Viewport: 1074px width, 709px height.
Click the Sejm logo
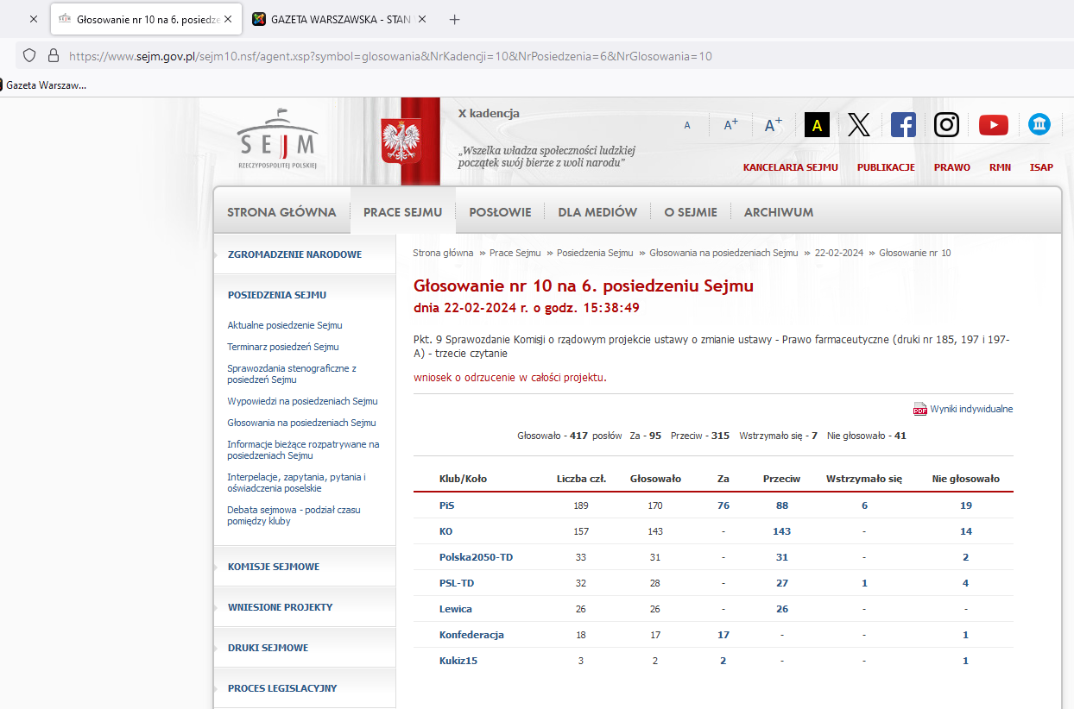pyautogui.click(x=278, y=138)
